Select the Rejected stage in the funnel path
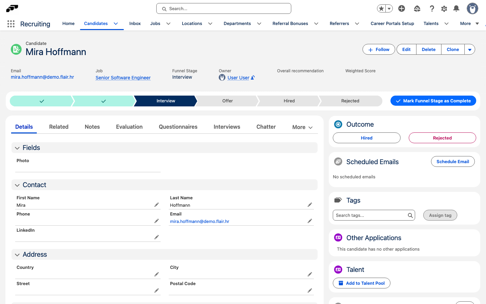486x304 pixels. tap(350, 101)
